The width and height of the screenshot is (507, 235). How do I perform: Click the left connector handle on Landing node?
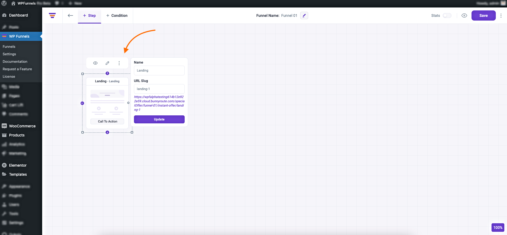[x=82, y=103]
